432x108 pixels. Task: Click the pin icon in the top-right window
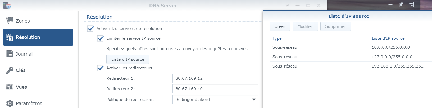[x=401, y=4]
